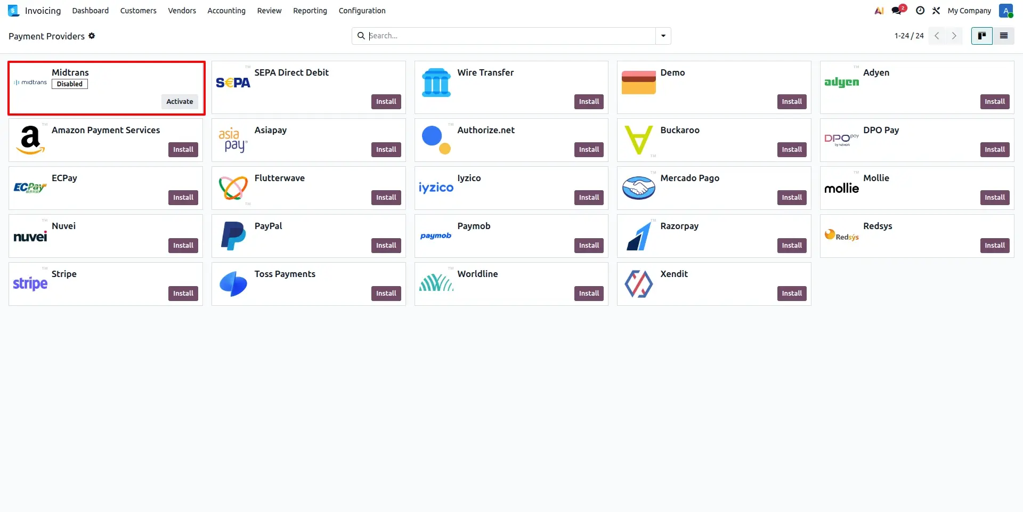This screenshot has width=1023, height=512.
Task: Open the Reporting menu
Action: tap(310, 11)
